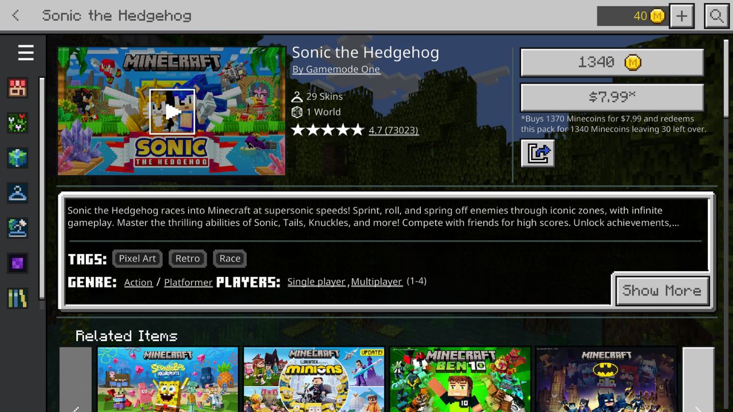
Task: Open the worlds globe sidebar icon
Action: click(18, 158)
